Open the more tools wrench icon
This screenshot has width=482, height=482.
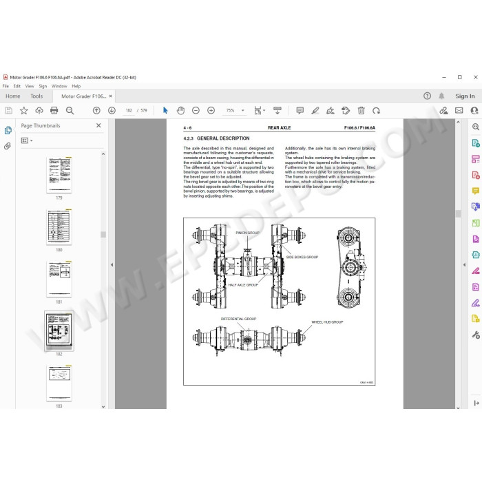[x=476, y=335]
